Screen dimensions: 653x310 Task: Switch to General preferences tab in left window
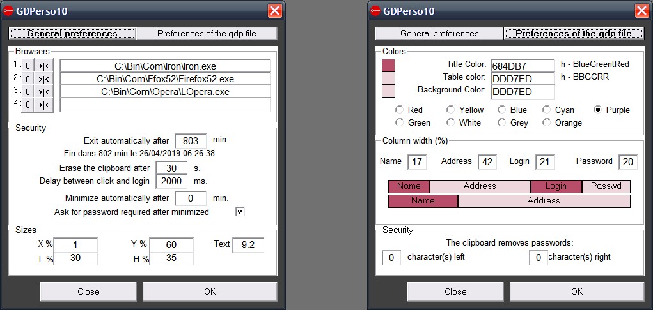pyautogui.click(x=72, y=34)
